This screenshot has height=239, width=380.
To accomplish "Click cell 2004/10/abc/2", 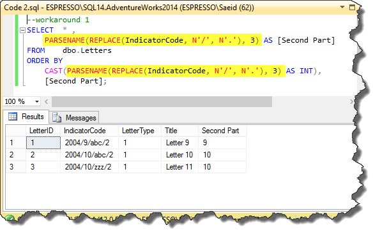I will click(89, 155).
